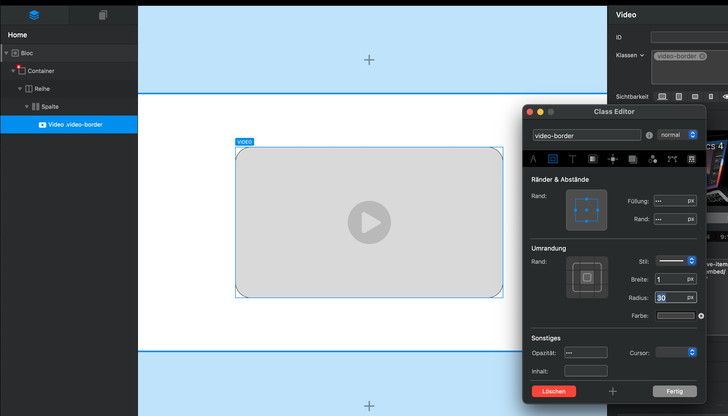
Task: Open the border Farbe color swatch
Action: (x=675, y=316)
